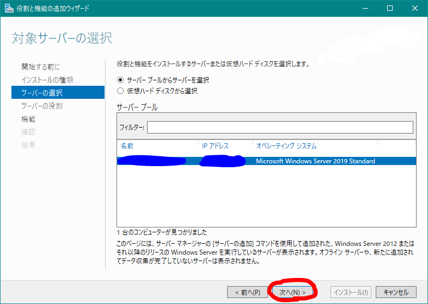Image resolution: width=428 pixels, height=304 pixels.
Task: Minimize the wizard window
Action: 365,8
